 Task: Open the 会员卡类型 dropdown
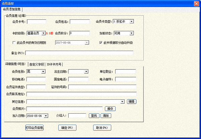(131, 22)
